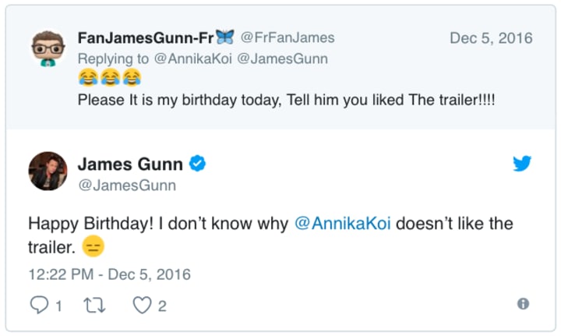561x336 pixels.
Task: Click the blue butterfly emoji
Action: [224, 37]
